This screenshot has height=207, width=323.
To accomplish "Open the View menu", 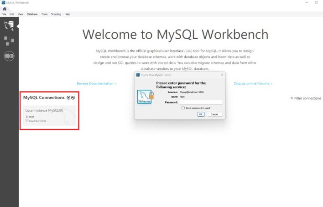I will pyautogui.click(x=21, y=14).
